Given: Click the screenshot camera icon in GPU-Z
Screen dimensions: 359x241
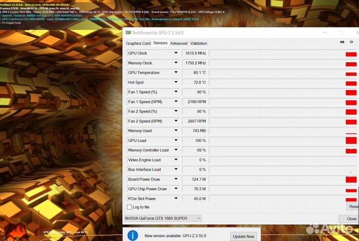Looking at the screenshot, I should pyautogui.click(x=342, y=42).
